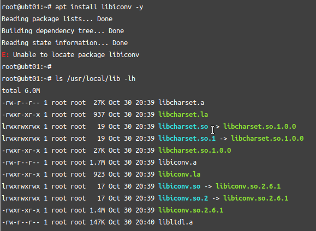This screenshot has width=316, height=231.
Task: Click the 1.7M size of libiconv.a
Action: 97,162
